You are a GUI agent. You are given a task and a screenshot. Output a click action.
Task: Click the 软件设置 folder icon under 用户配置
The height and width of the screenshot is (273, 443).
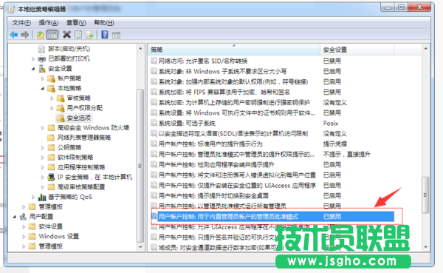coord(32,226)
